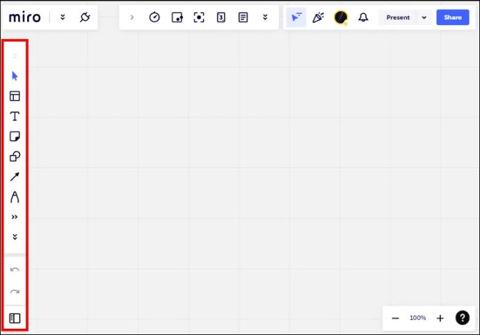
Task: Toggle collaborators' cursors visibility
Action: [296, 17]
